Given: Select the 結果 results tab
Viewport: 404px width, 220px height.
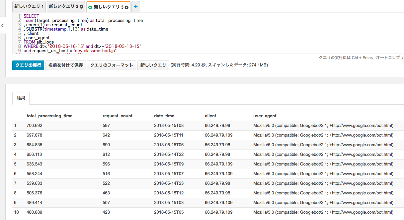Looking at the screenshot, I should (x=21, y=98).
